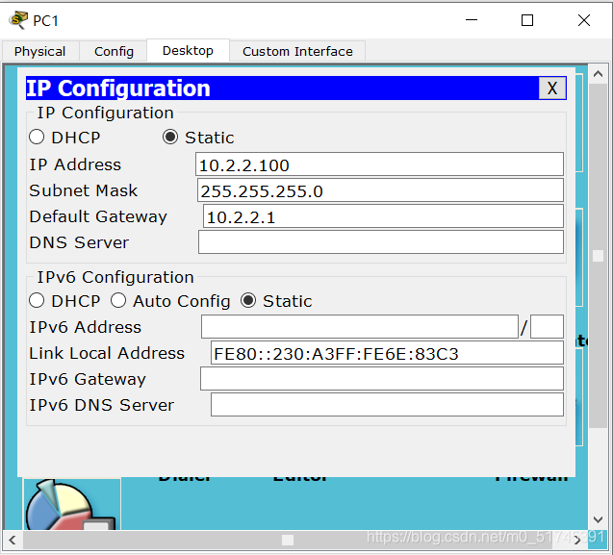Click the horizontal scrollbar left arrow

(x=13, y=541)
